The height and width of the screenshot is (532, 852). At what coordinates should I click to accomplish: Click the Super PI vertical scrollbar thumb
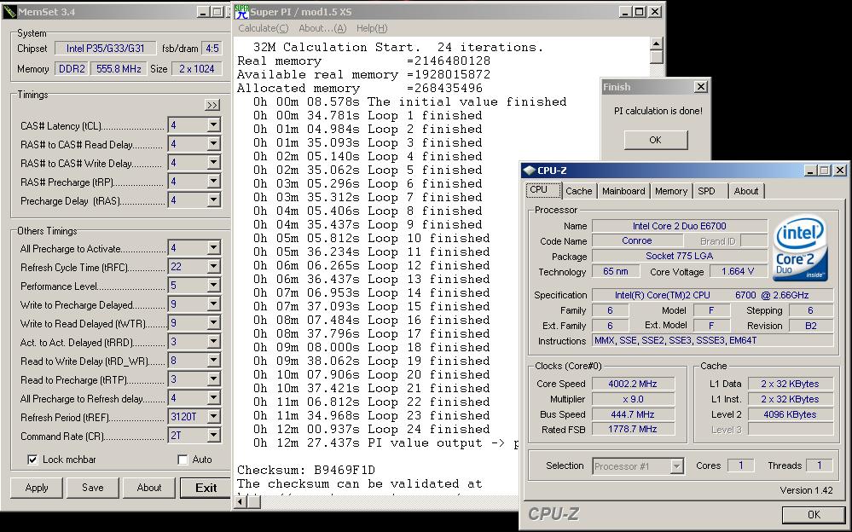[657, 56]
